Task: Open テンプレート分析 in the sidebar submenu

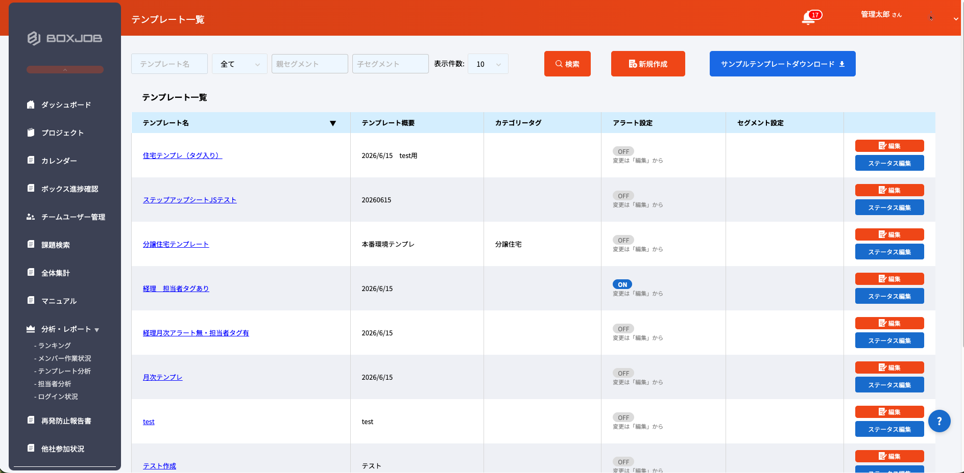Action: click(64, 371)
